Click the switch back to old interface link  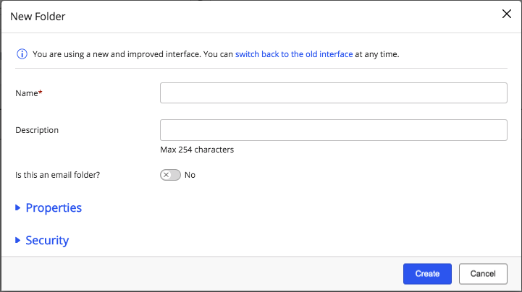point(294,54)
